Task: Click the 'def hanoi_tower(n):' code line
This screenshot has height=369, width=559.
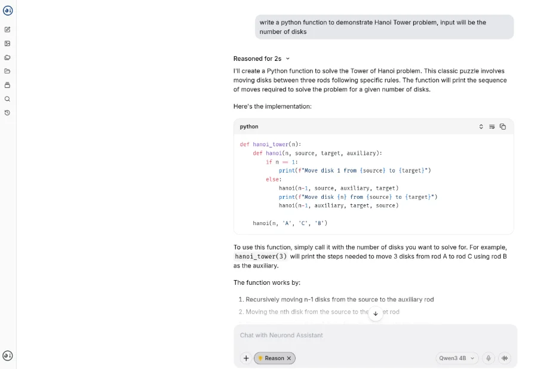Action: tap(271, 144)
